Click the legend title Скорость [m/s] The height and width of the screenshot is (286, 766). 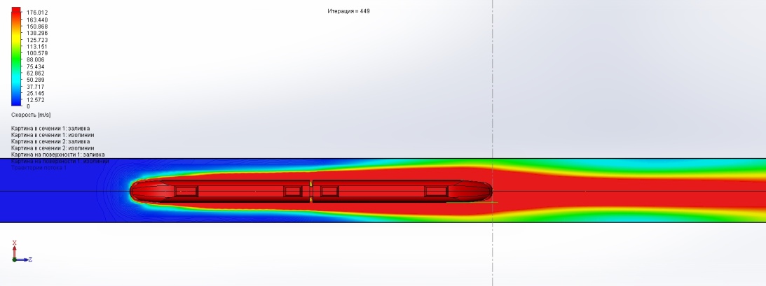(x=31, y=115)
